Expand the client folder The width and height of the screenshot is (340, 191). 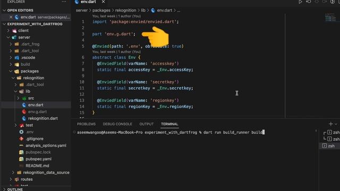click(x=8, y=31)
